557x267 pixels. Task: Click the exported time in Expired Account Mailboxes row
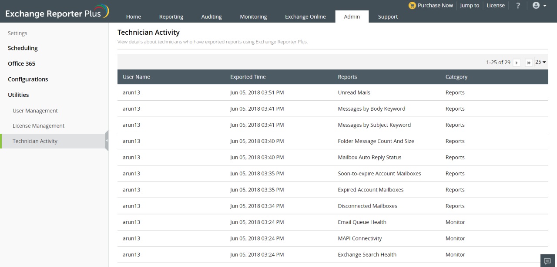pyautogui.click(x=257, y=190)
